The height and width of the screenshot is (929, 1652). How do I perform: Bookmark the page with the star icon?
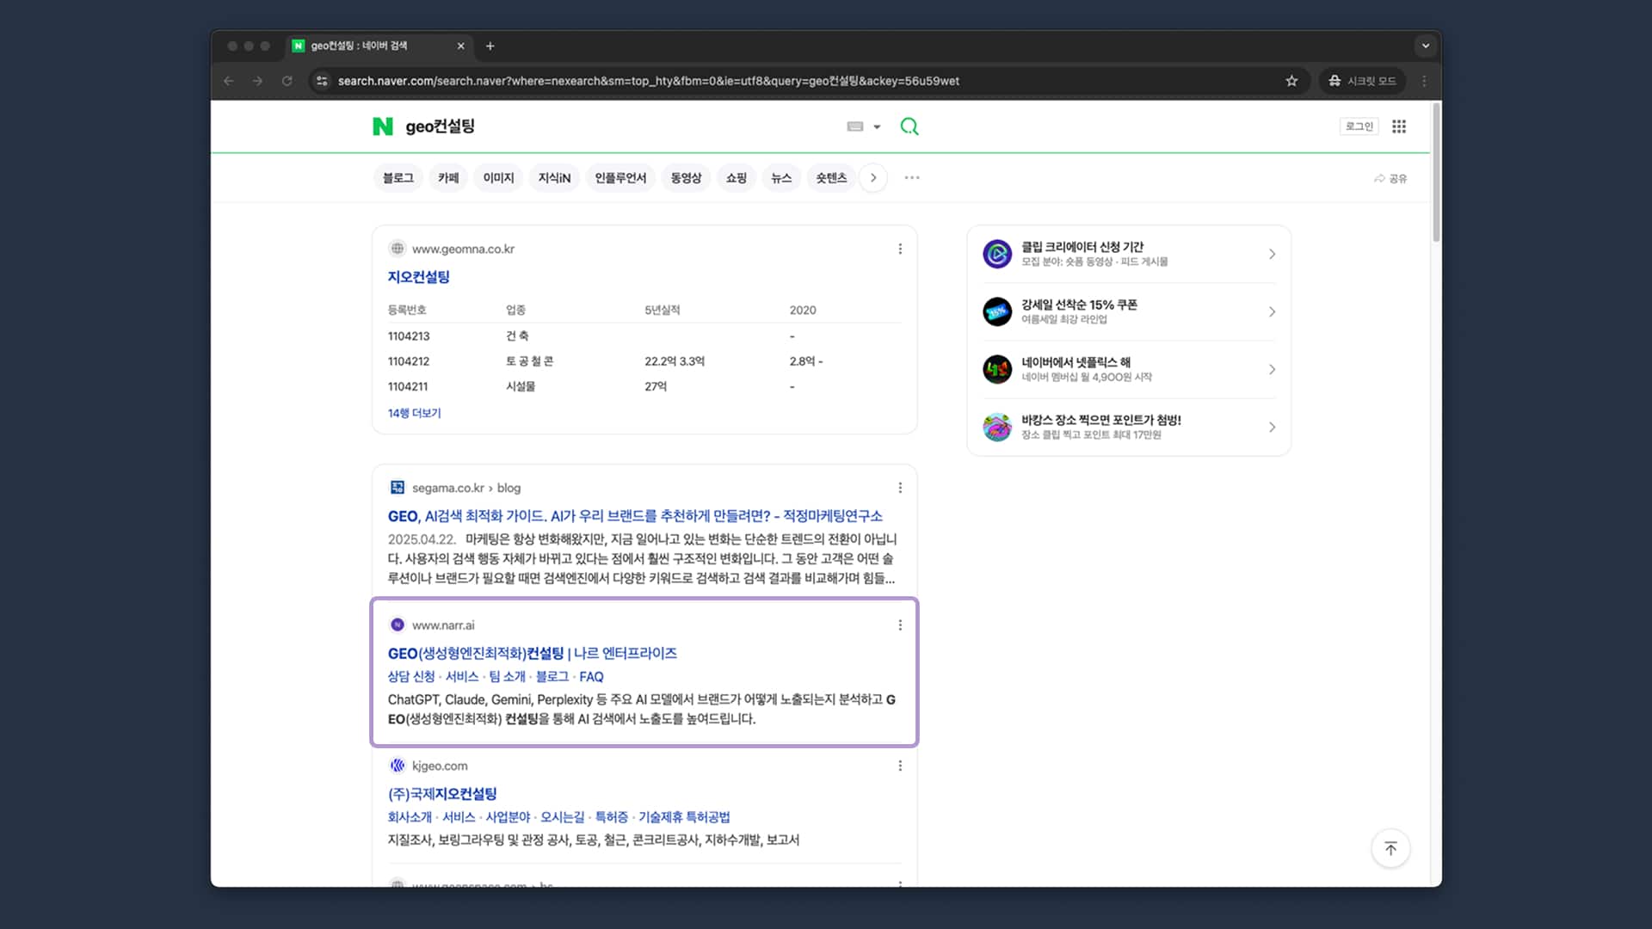tap(1291, 80)
